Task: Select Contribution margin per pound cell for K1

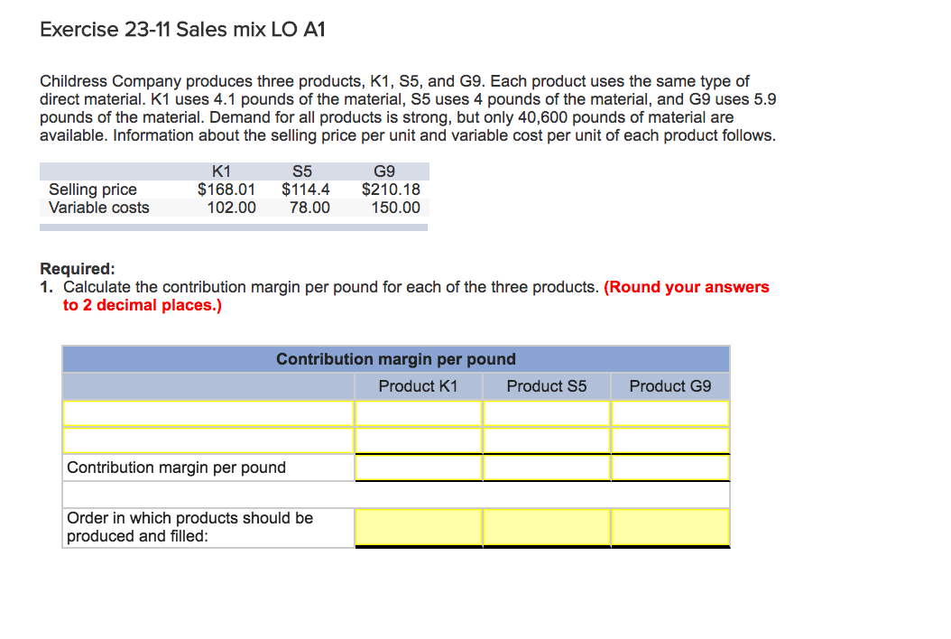Action: coord(419,468)
